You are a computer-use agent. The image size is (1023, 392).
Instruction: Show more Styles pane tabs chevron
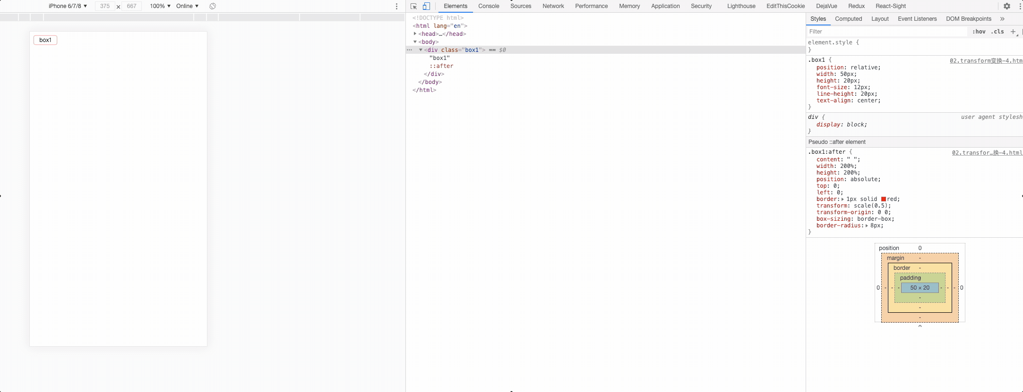point(1002,19)
